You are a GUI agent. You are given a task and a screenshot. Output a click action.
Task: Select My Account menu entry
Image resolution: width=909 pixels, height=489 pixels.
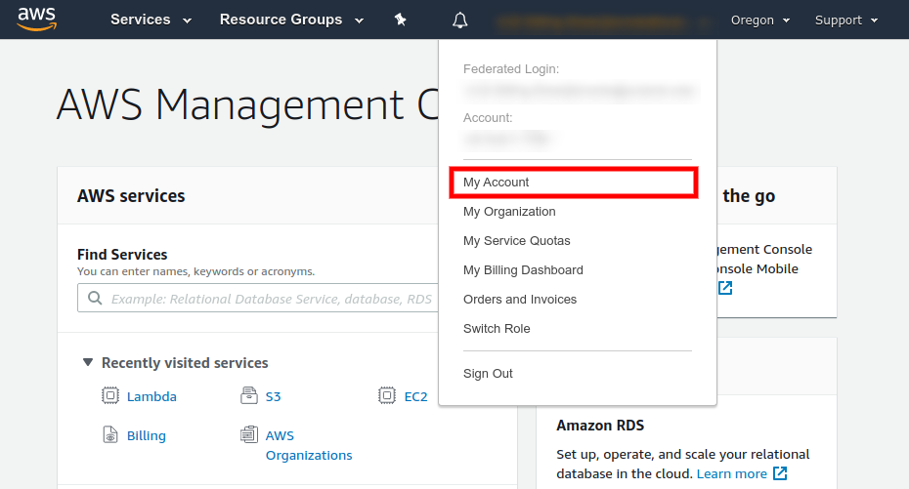tap(574, 183)
